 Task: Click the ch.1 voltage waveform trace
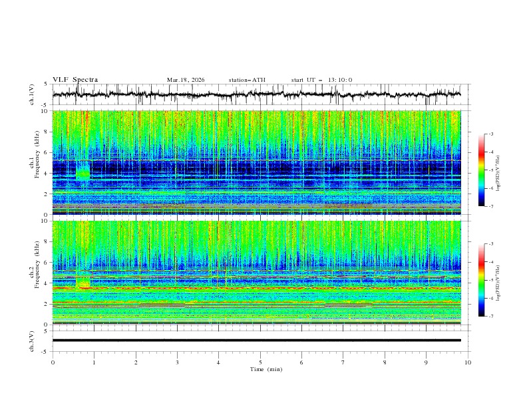[256, 94]
